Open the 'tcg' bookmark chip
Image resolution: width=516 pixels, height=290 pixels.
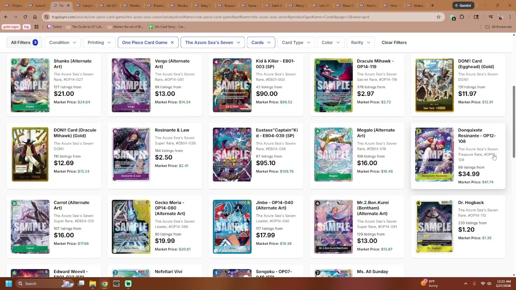27,27
